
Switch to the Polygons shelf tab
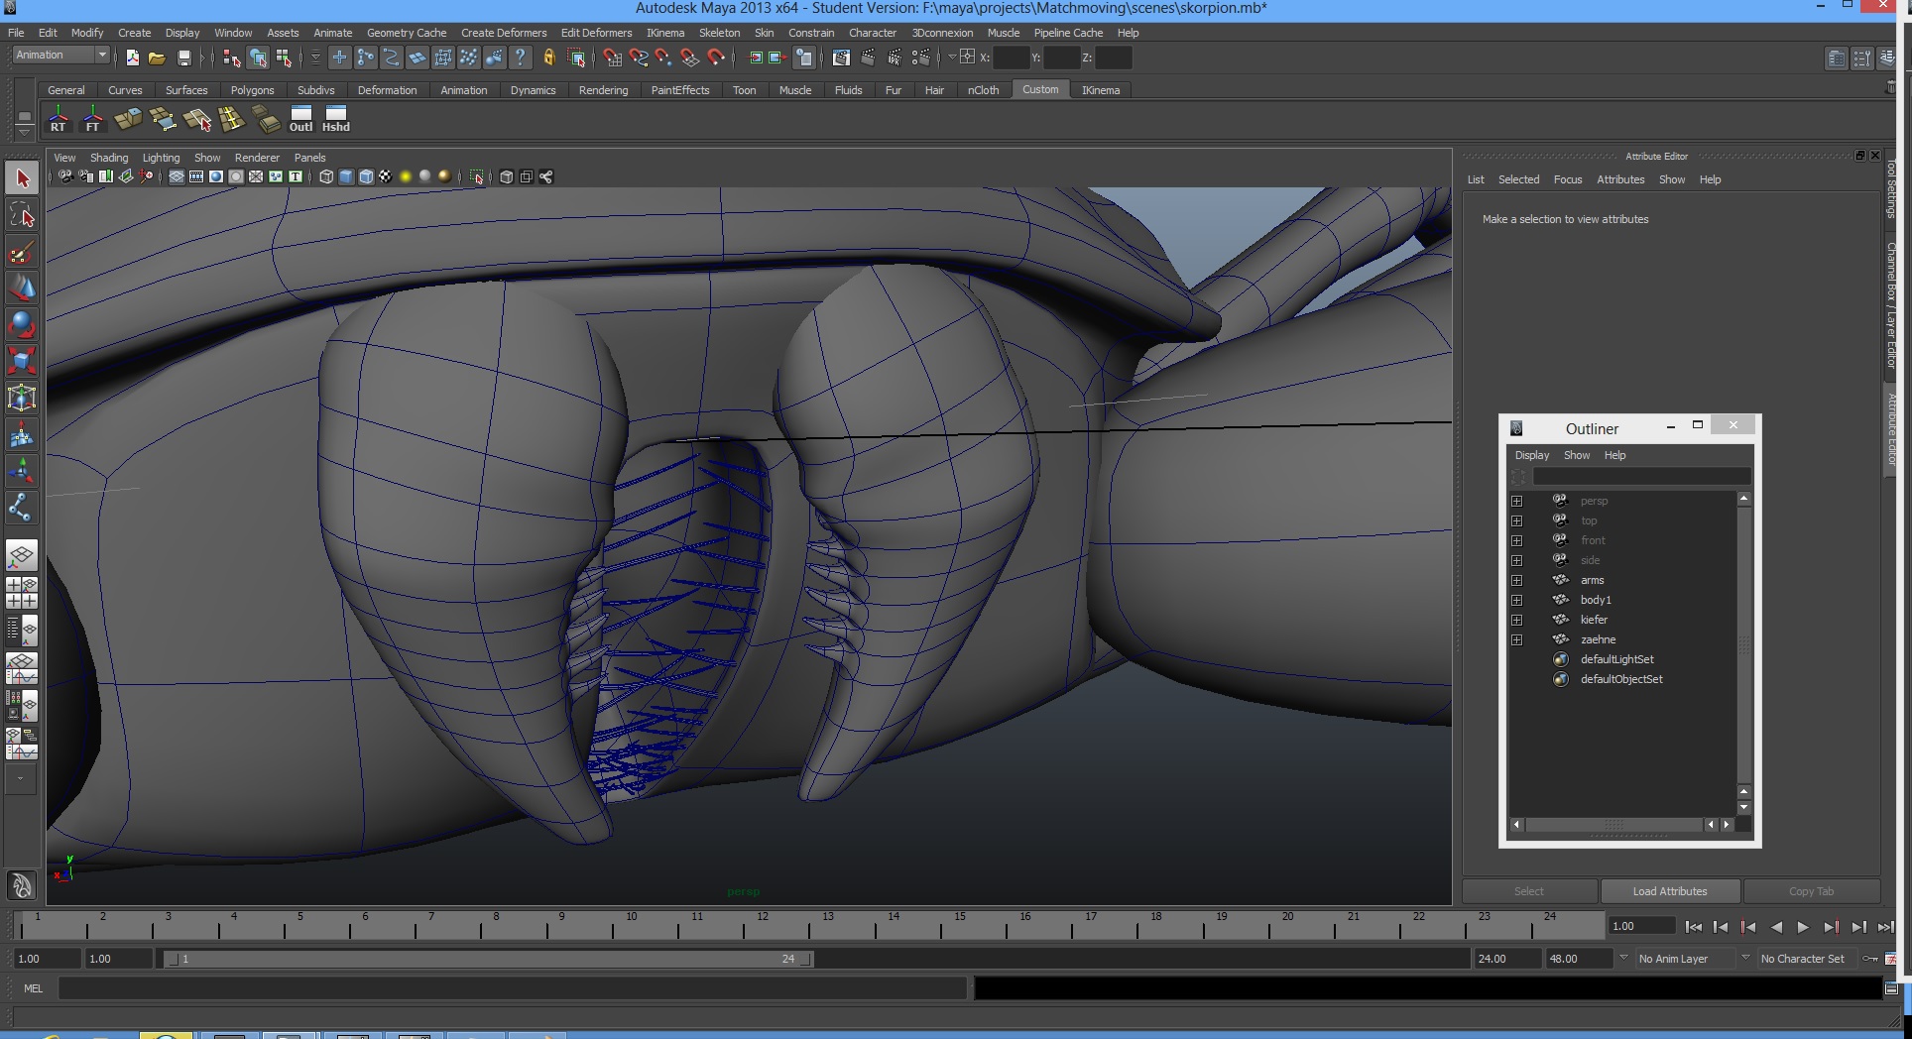point(252,90)
